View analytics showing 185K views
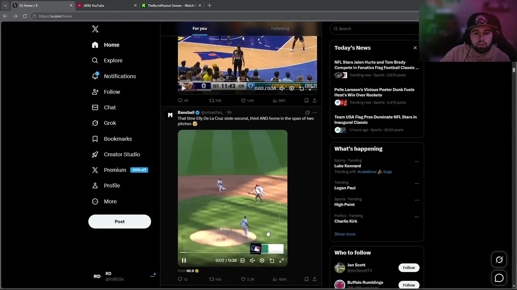 280,279
